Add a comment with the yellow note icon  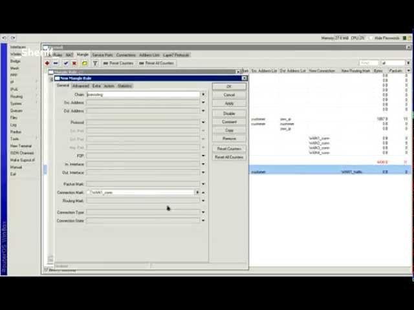pos(85,63)
